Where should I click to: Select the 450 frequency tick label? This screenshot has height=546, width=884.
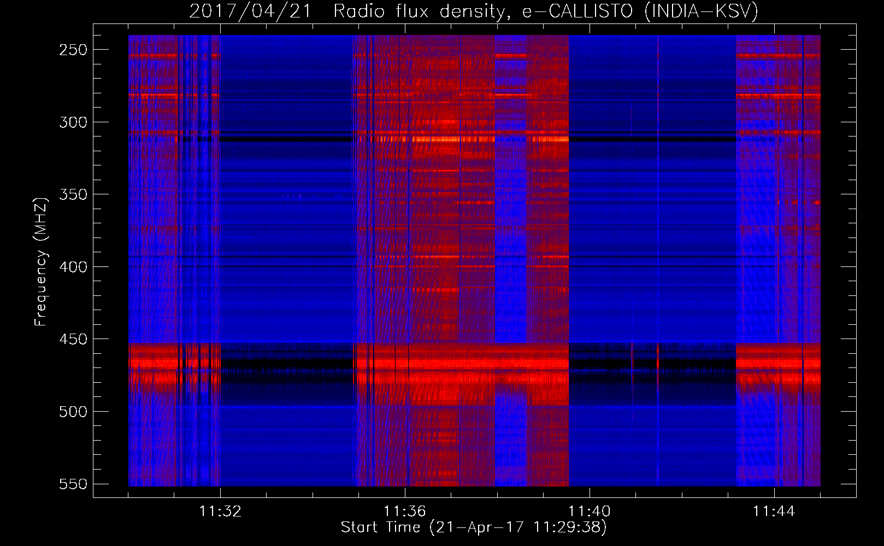click(x=73, y=339)
